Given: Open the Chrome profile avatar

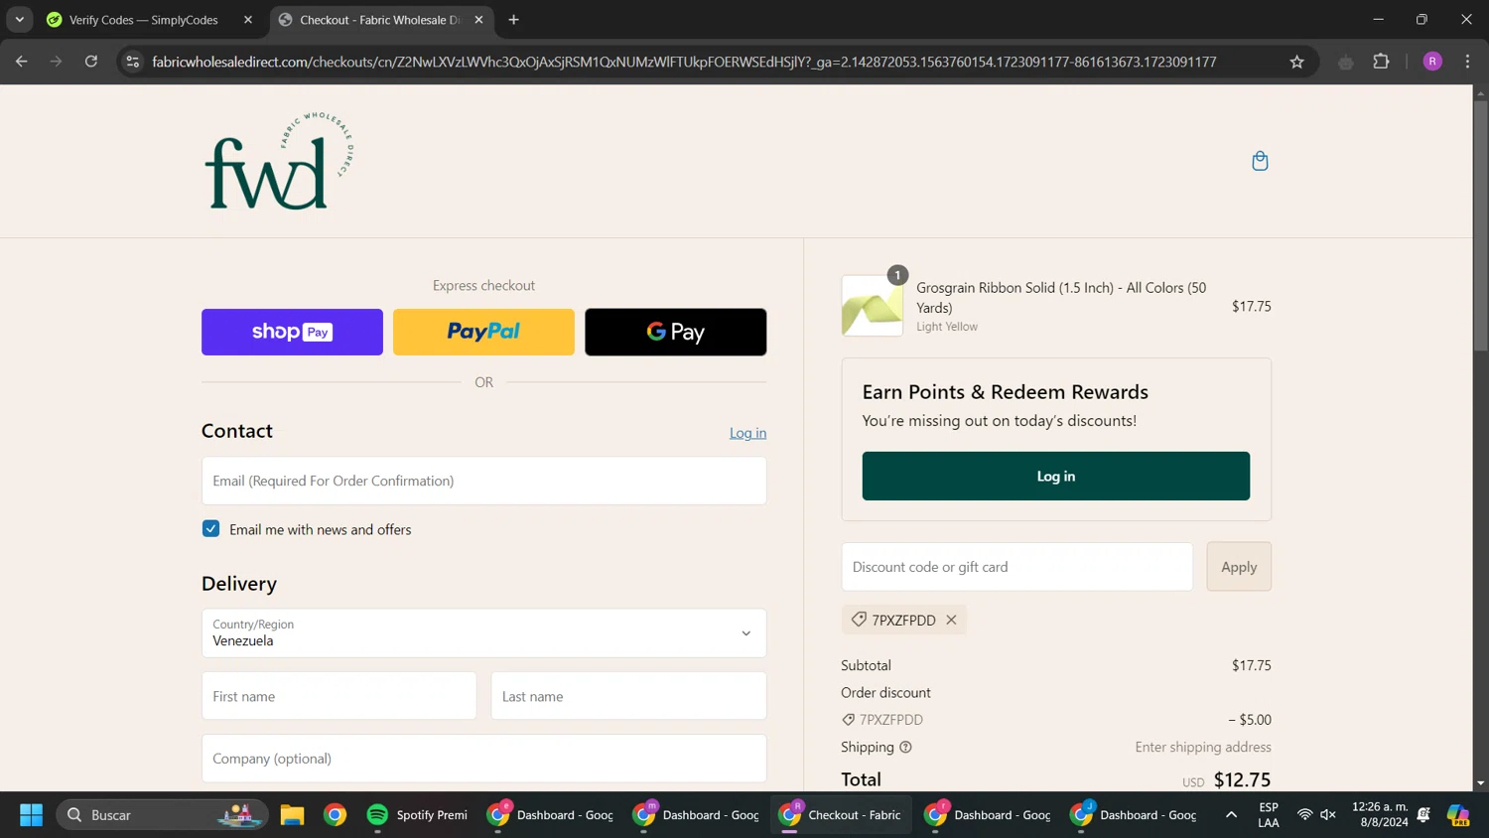Looking at the screenshot, I should click(1432, 62).
